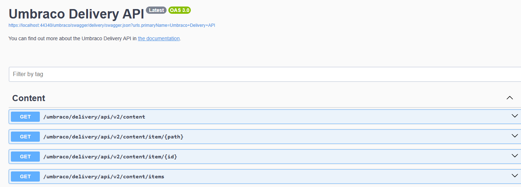
Task: Expand content/items using its chevron arrow
Action: [x=515, y=176]
